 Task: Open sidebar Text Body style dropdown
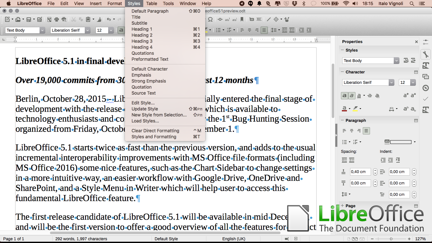click(397, 60)
